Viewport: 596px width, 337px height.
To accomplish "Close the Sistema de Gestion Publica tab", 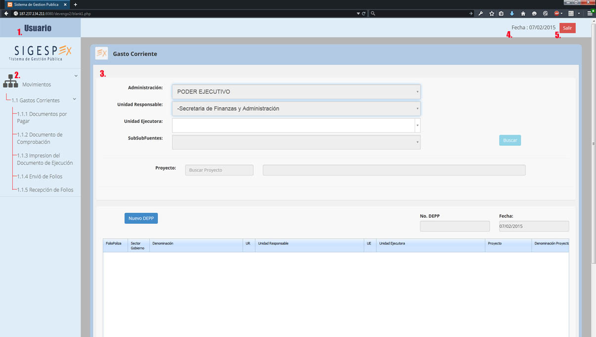I will [x=65, y=4].
